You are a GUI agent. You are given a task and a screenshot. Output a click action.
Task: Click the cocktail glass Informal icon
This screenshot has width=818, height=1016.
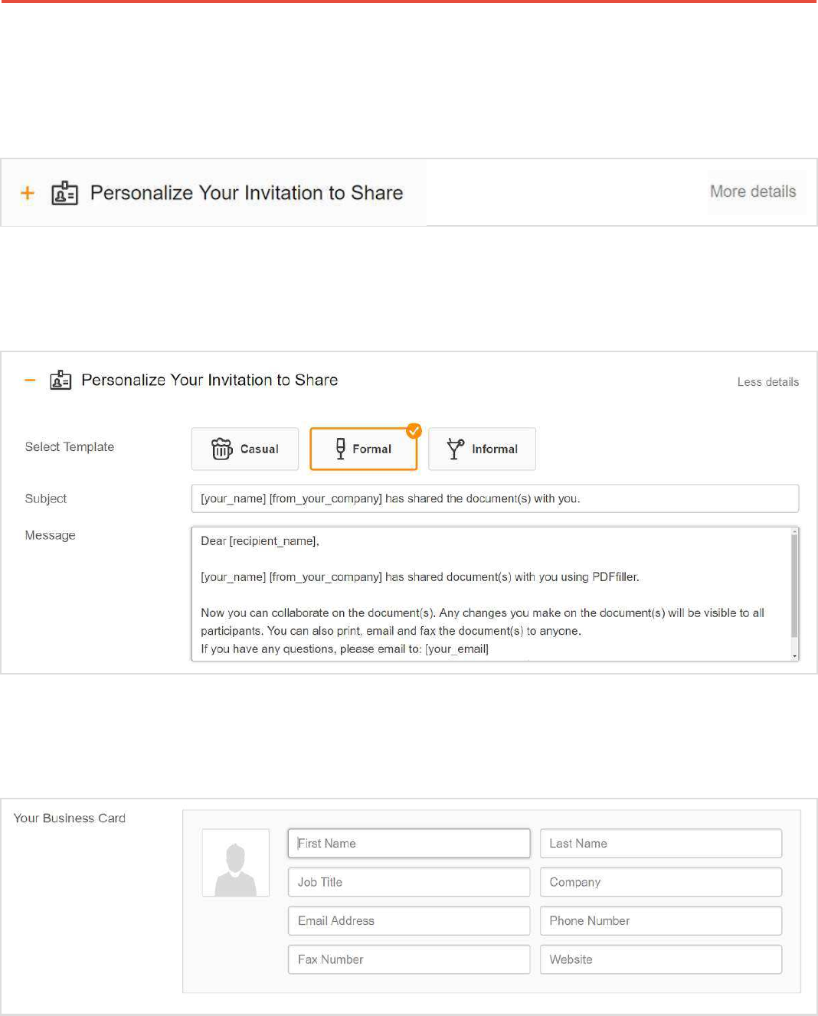(456, 449)
